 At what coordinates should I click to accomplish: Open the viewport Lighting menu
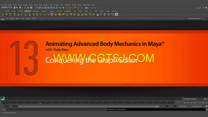point(18,18)
